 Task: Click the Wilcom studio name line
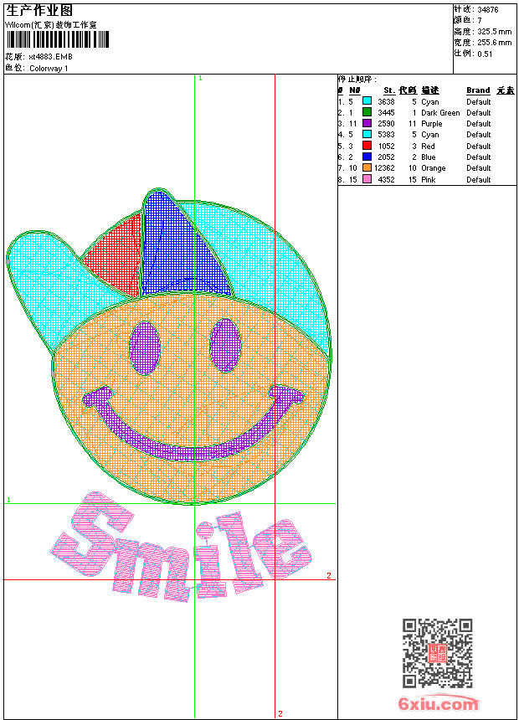pyautogui.click(x=50, y=25)
